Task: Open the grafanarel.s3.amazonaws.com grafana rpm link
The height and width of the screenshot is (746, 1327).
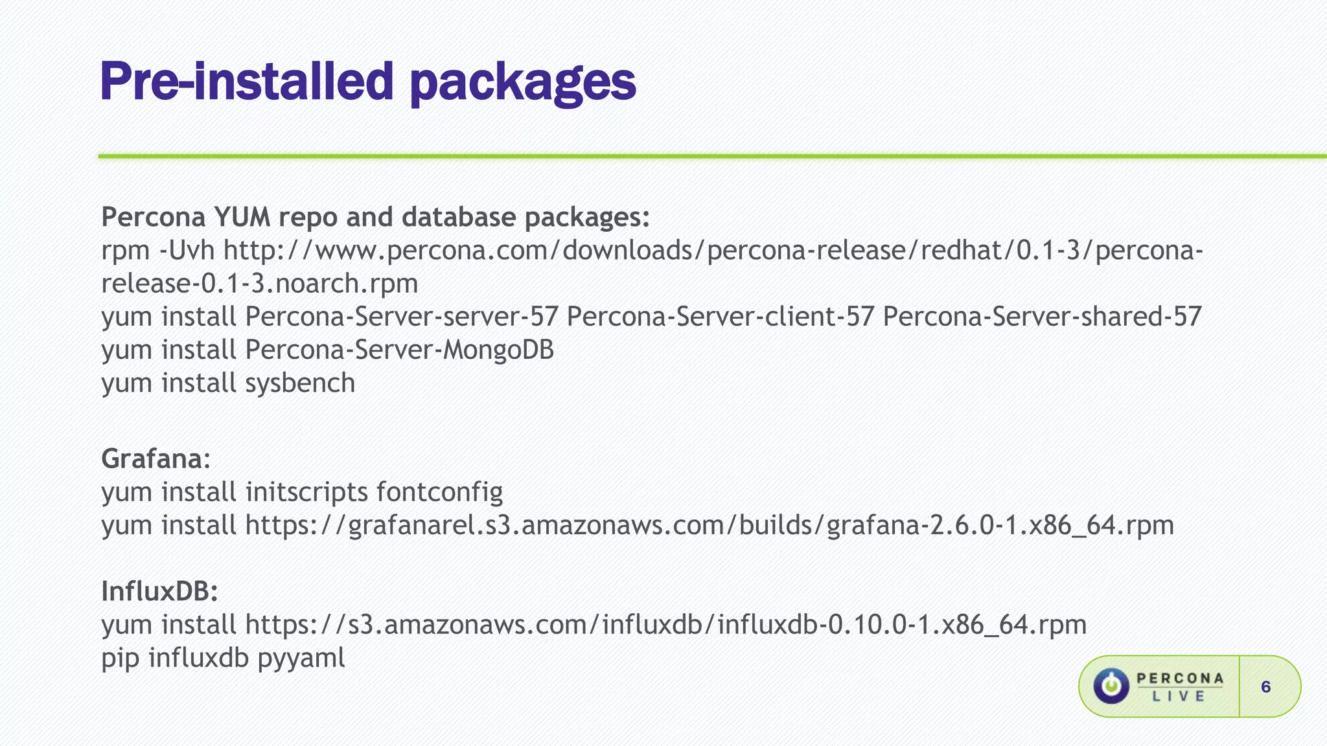Action: (x=710, y=525)
